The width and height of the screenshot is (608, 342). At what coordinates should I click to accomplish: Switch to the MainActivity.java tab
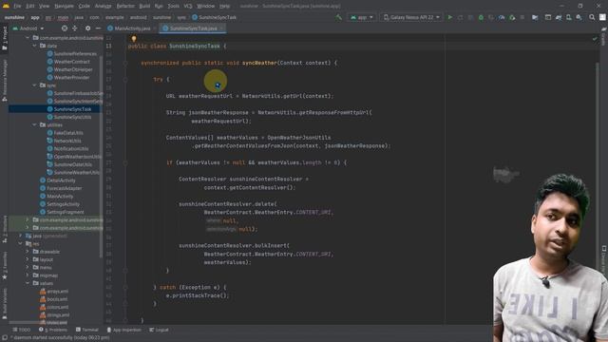click(132, 28)
